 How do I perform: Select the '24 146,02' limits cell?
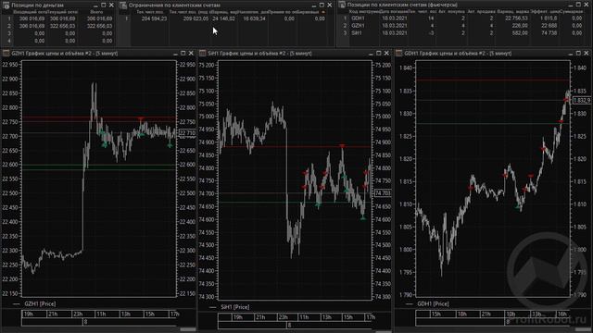223,18
